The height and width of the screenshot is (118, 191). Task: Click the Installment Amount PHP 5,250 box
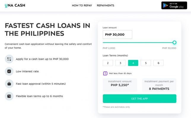[x=120, y=85]
